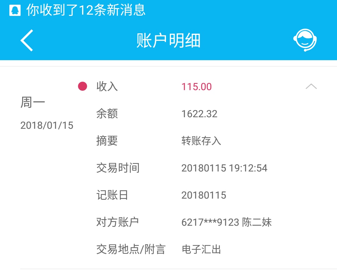This screenshot has width=337, height=270.
Task: Select the 摘要 row label
Action: 107,141
